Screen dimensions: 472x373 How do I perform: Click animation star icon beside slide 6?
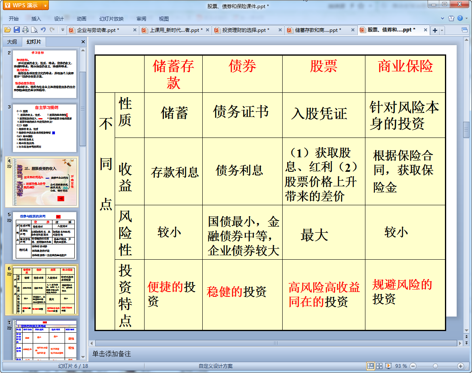[x=9, y=274]
